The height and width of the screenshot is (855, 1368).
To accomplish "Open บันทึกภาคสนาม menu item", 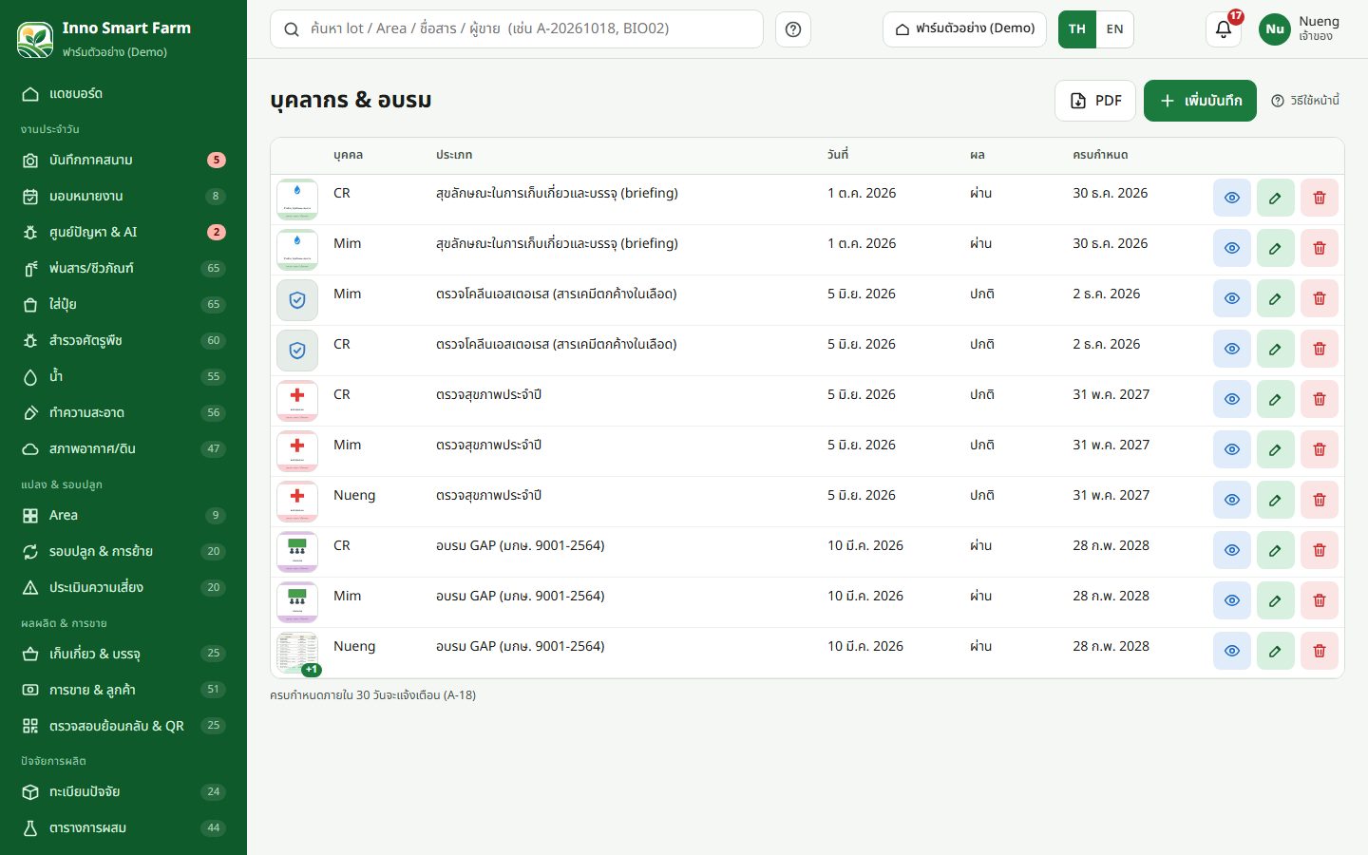I will [x=123, y=161].
